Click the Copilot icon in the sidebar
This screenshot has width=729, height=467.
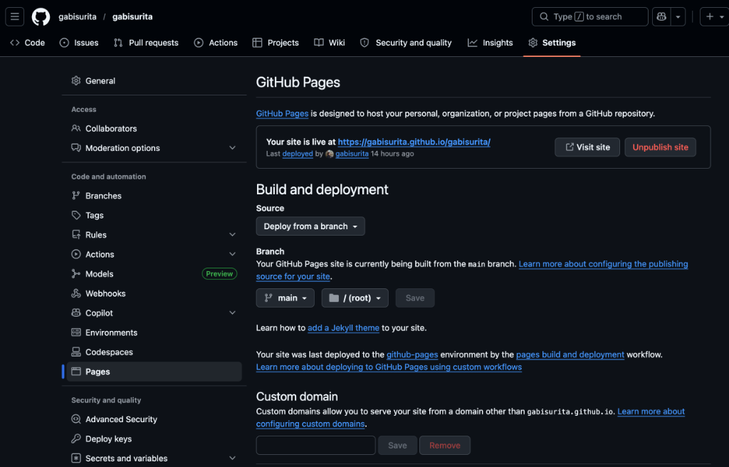75,313
